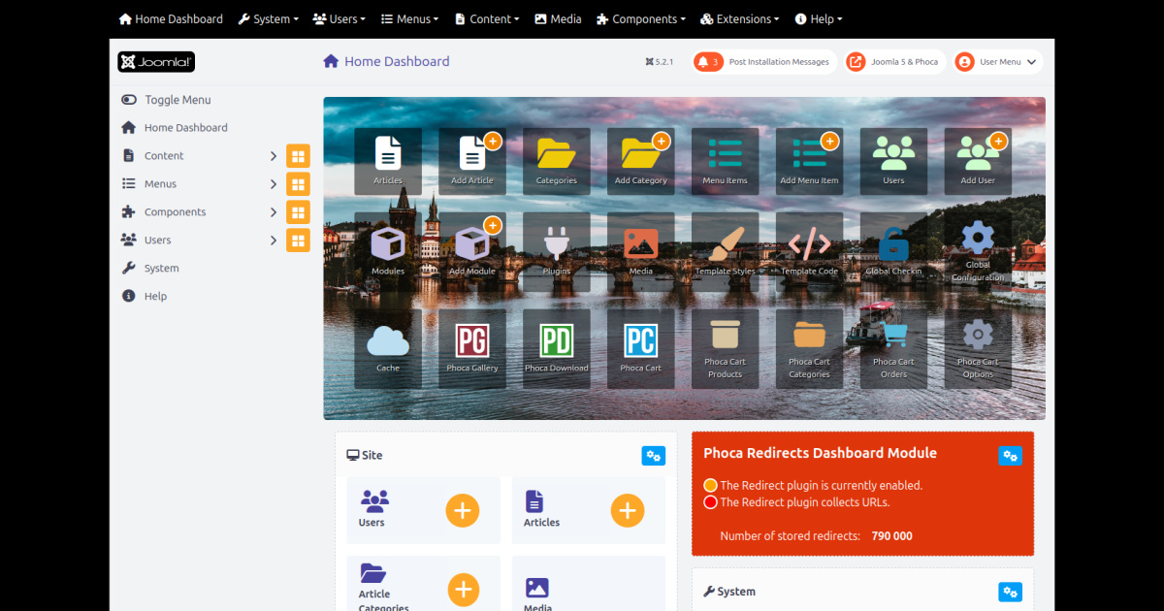Expand the Content sidebar submenu arrow
Image resolution: width=1164 pixels, height=611 pixels.
(x=274, y=156)
